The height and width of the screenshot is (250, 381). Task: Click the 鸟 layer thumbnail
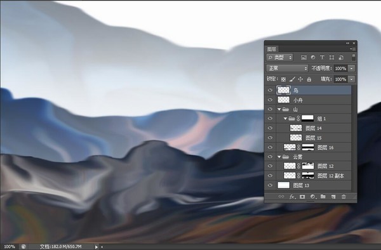[x=284, y=90]
